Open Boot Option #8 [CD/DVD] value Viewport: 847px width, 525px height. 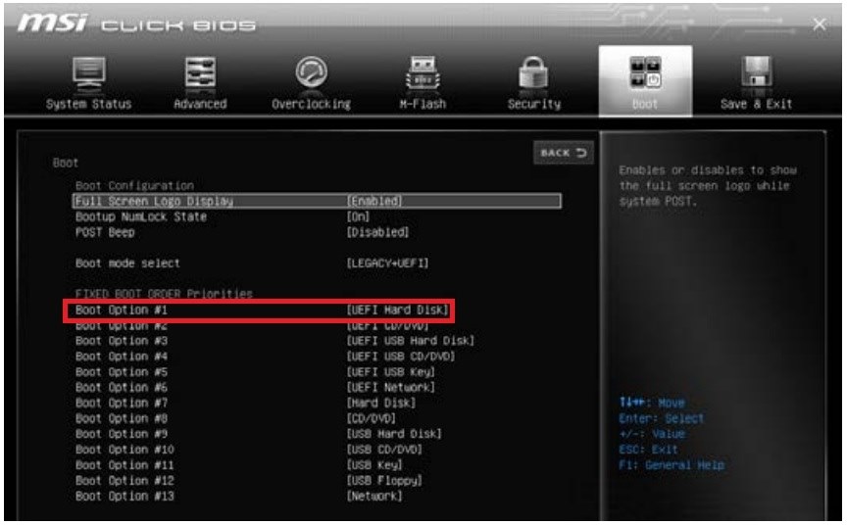pos(372,418)
